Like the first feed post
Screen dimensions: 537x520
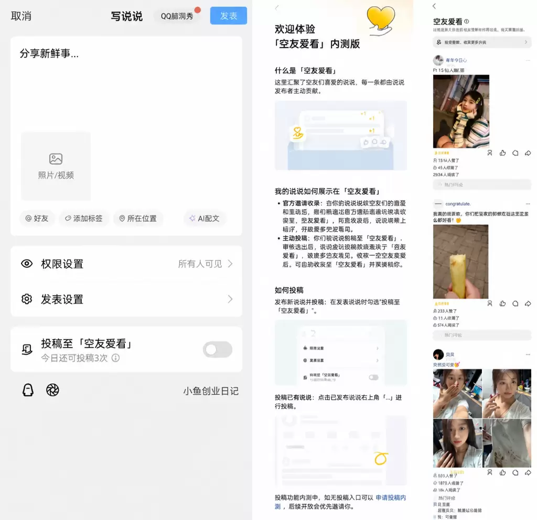502,153
